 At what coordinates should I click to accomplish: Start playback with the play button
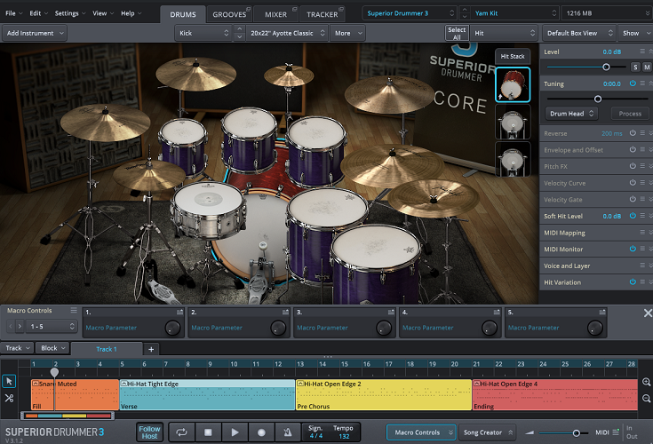click(235, 432)
